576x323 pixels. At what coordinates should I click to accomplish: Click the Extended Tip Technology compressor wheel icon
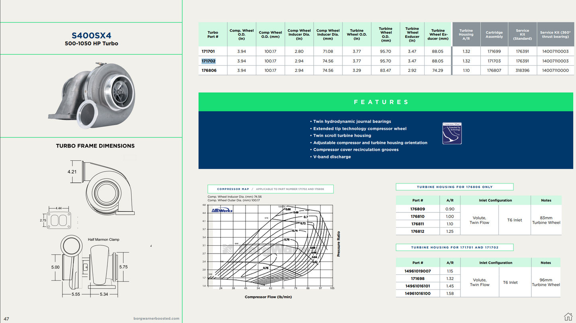[x=452, y=133]
